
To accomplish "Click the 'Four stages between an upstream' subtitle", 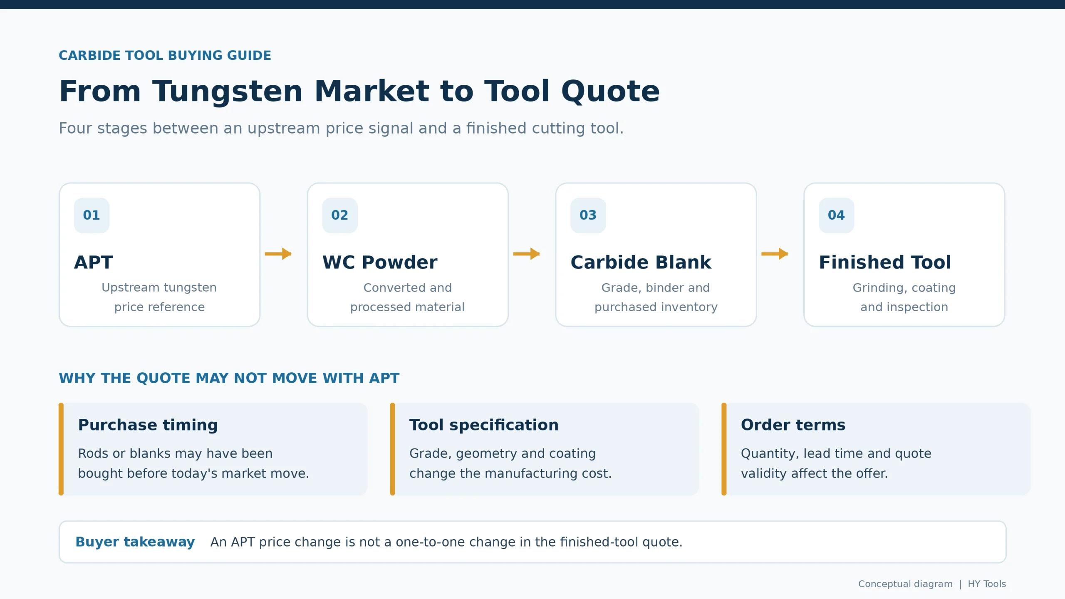I will 341,128.
